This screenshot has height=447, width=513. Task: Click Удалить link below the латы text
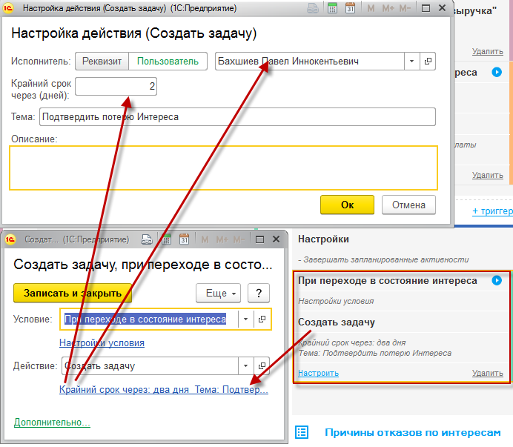click(488, 175)
